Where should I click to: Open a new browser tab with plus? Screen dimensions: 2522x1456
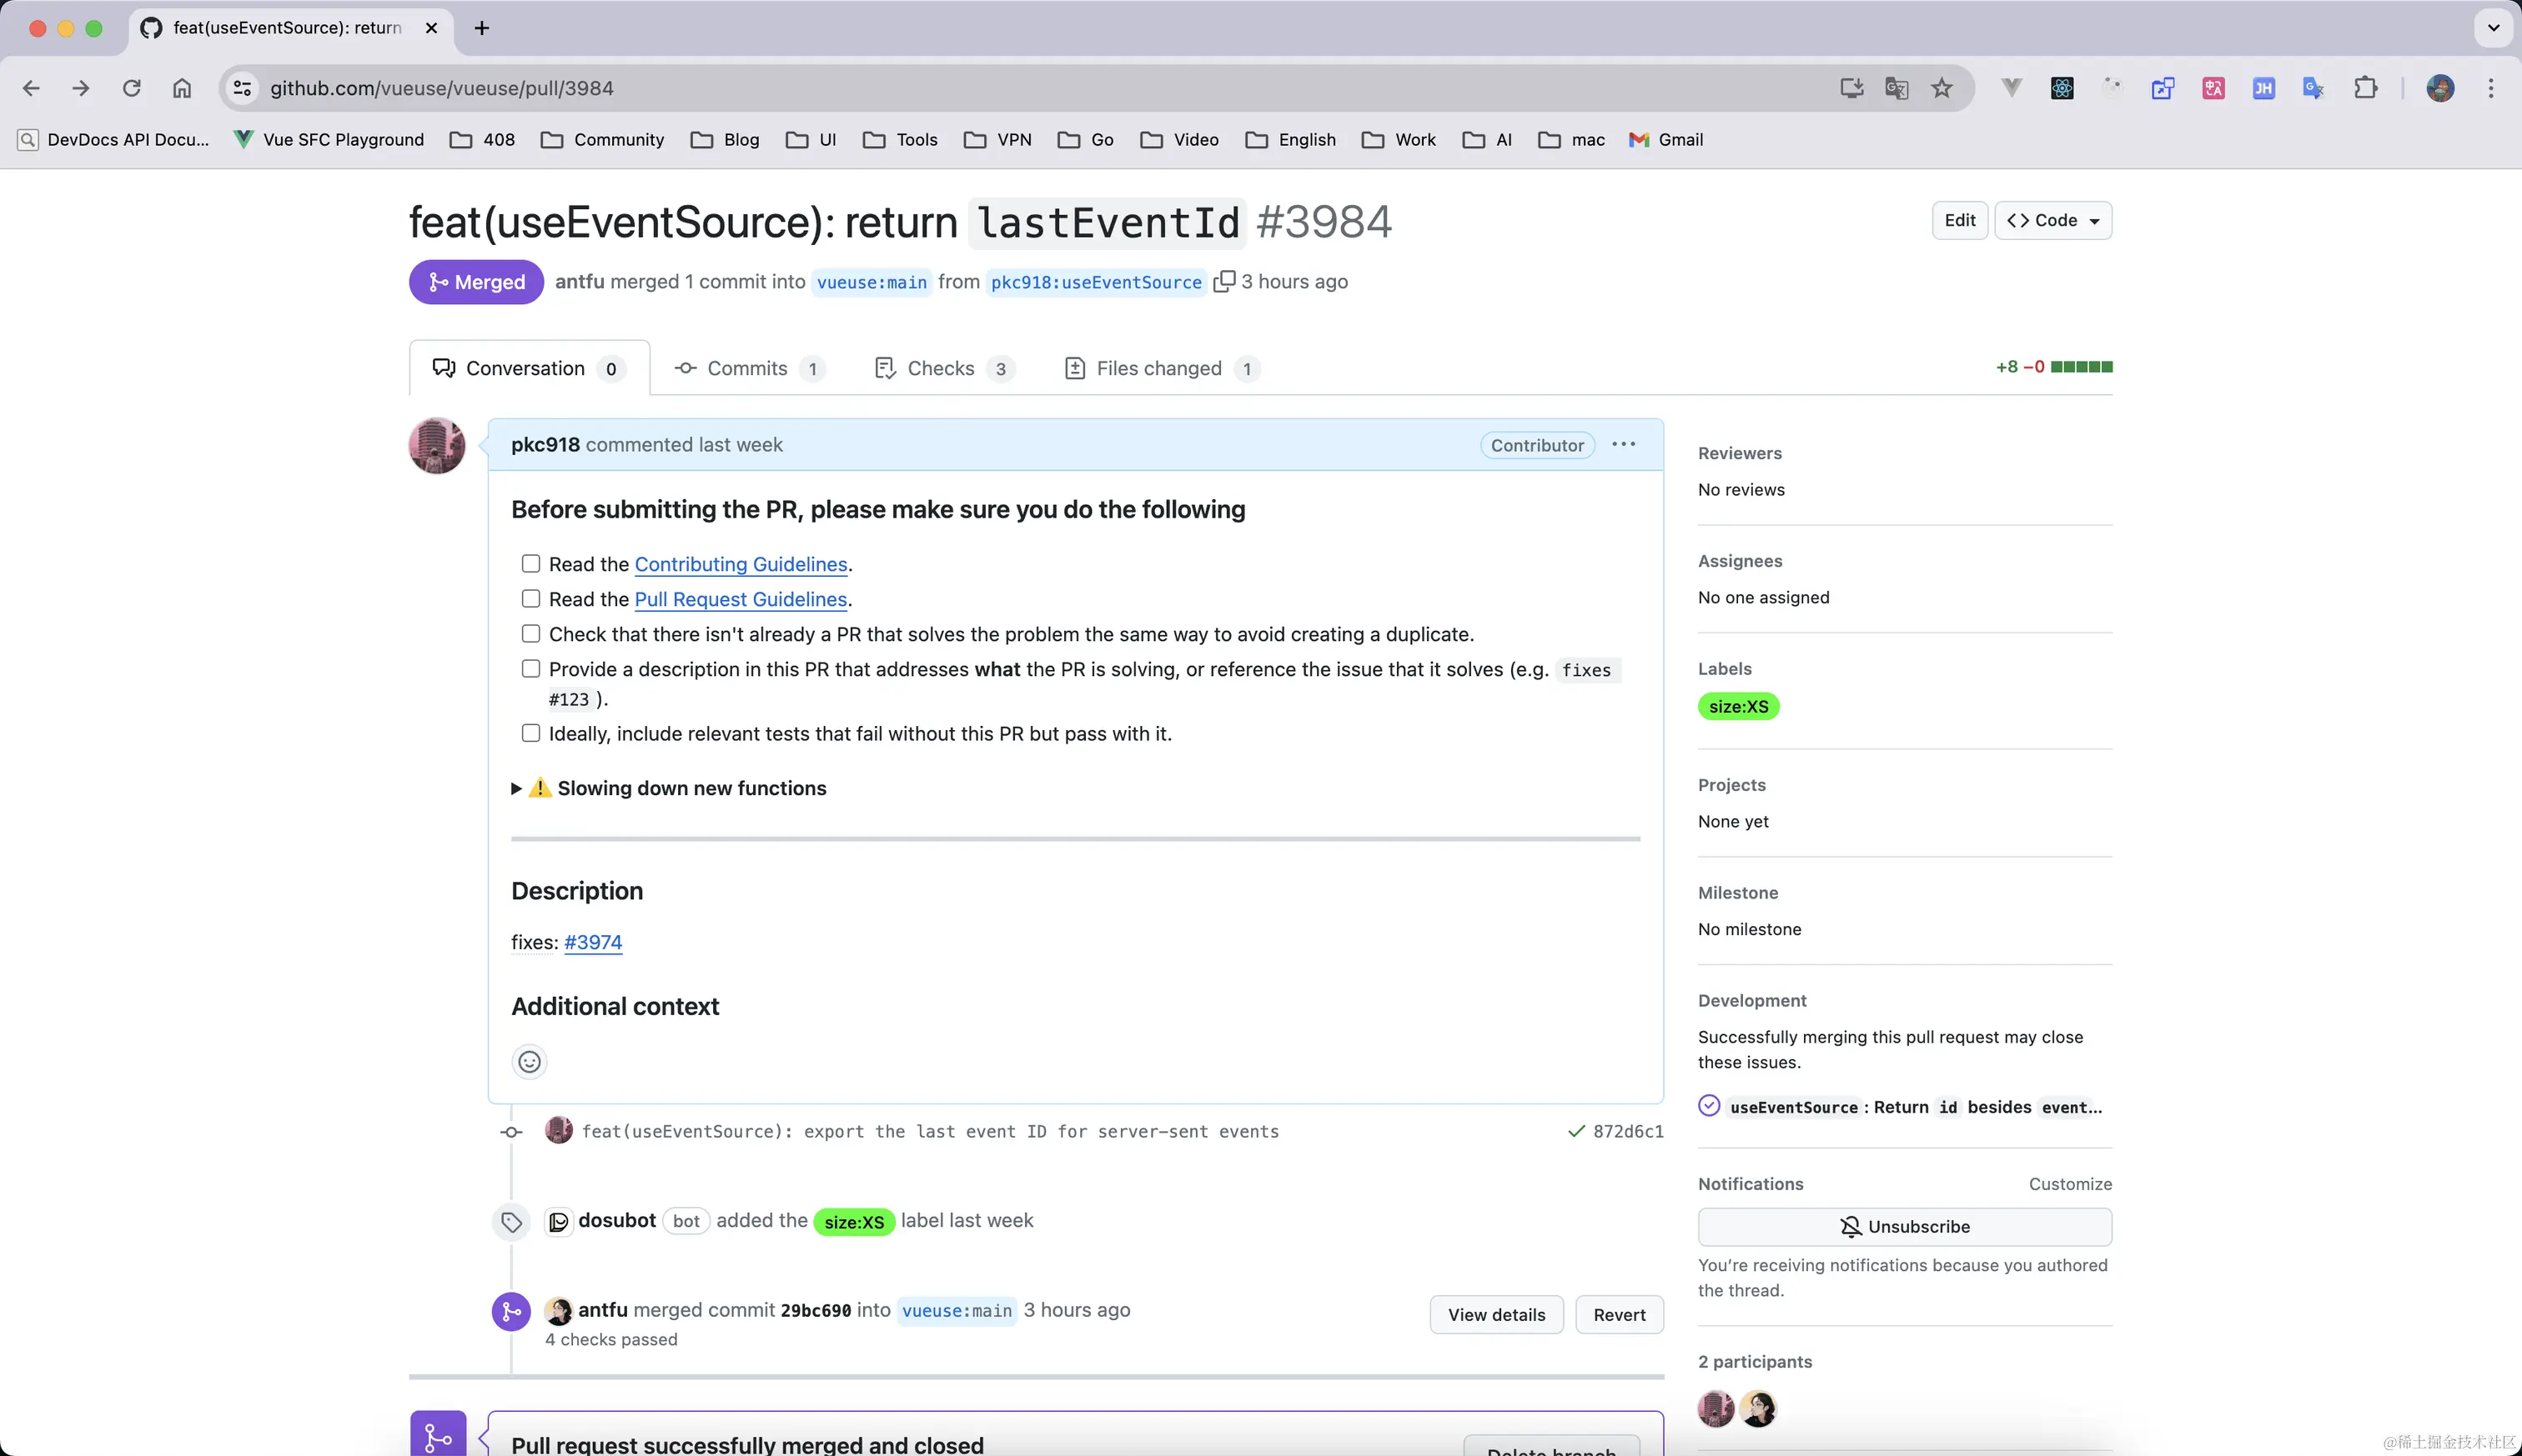coord(481,28)
